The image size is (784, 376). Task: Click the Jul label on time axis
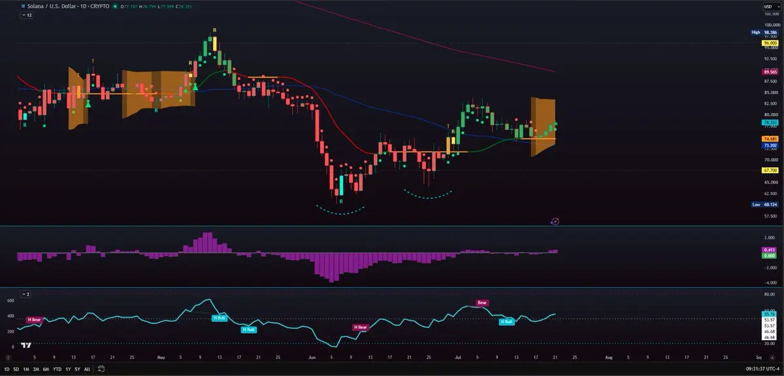point(457,358)
